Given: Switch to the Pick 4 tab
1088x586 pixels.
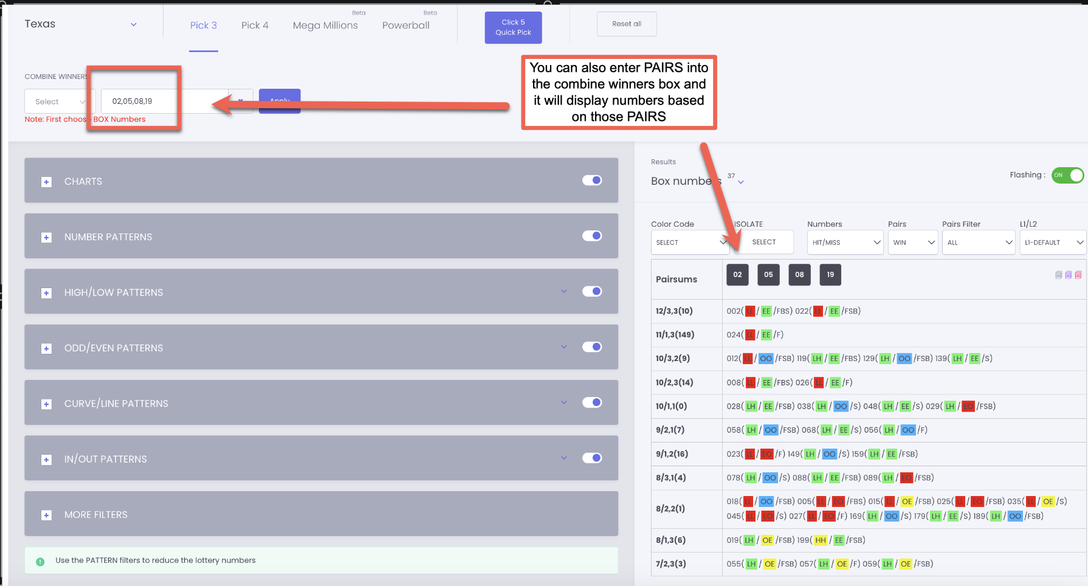Looking at the screenshot, I should click(255, 25).
